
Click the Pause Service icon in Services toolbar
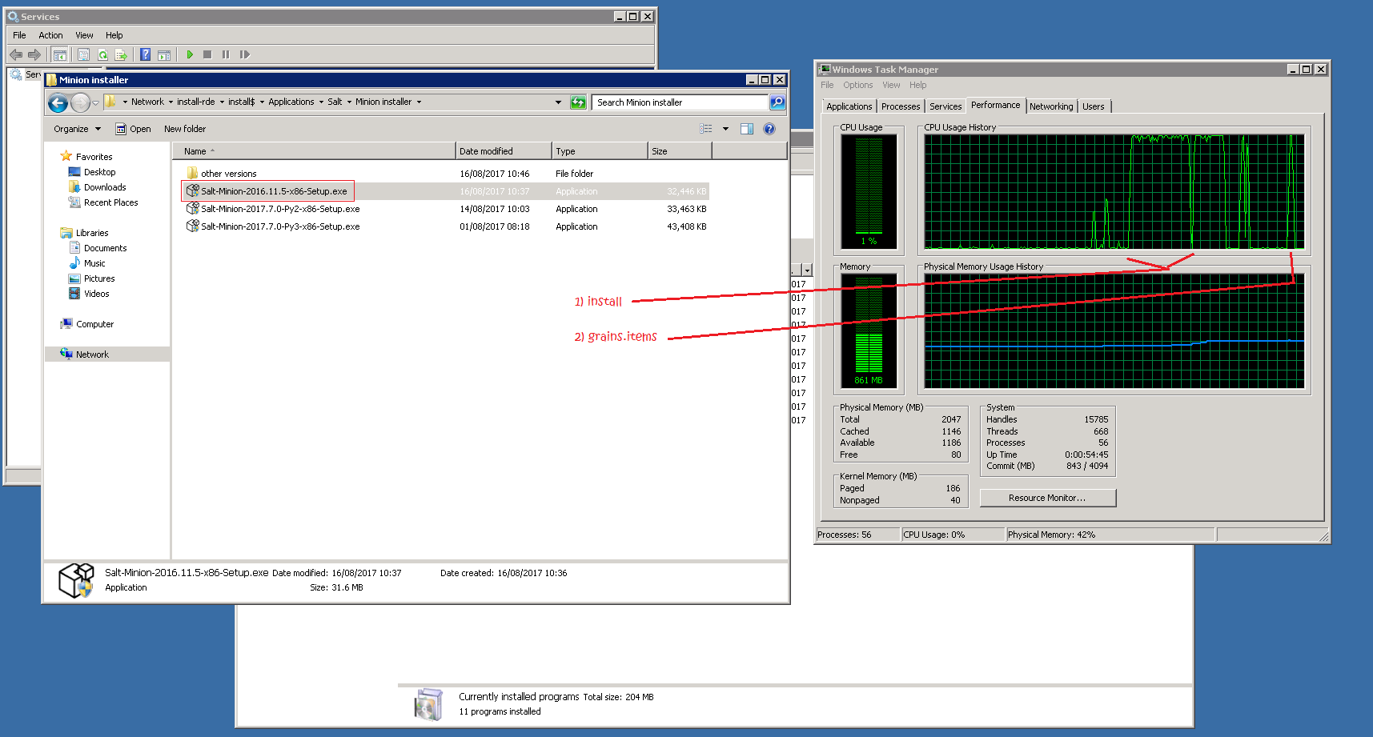(225, 54)
